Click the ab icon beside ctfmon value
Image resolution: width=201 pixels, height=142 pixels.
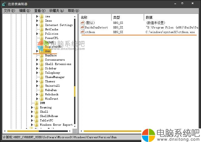tap(83, 32)
